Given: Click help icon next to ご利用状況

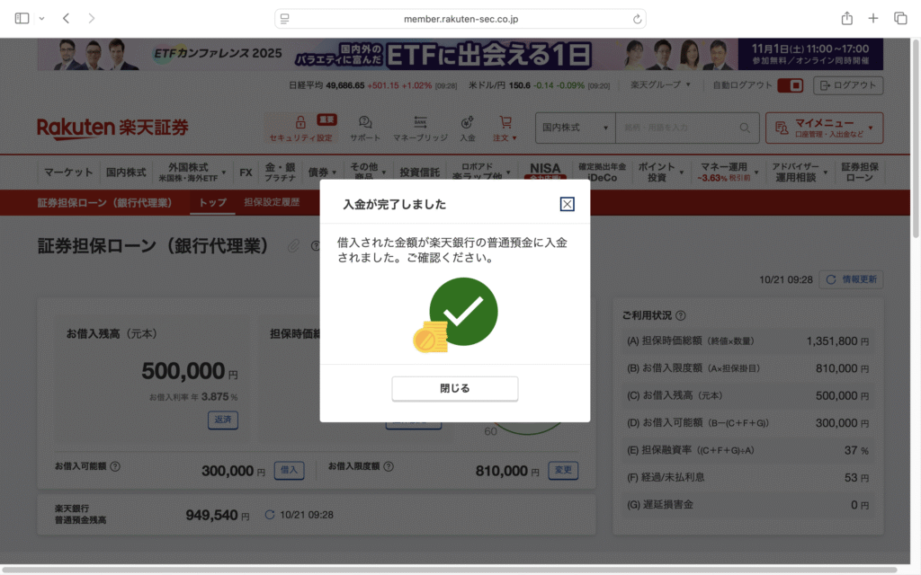Looking at the screenshot, I should [681, 315].
